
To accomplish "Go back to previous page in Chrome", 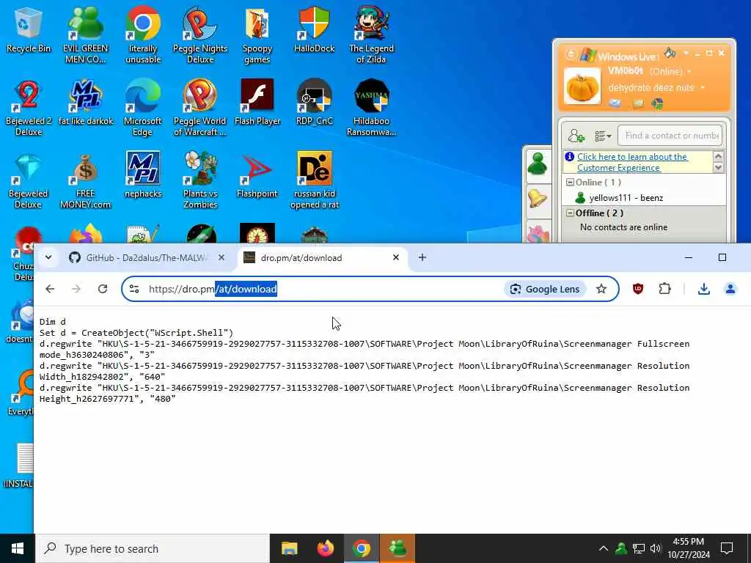I will (50, 289).
